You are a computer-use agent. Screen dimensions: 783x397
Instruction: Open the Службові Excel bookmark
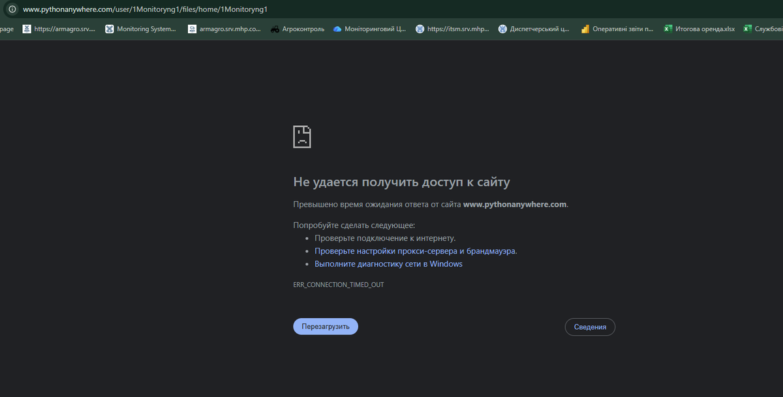pos(763,29)
